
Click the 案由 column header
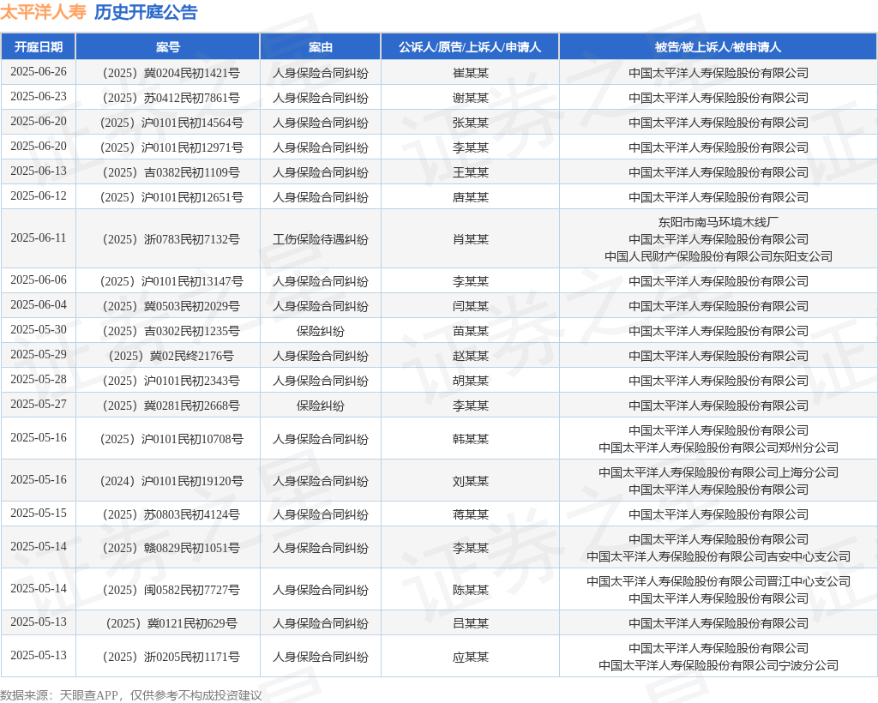click(x=321, y=47)
